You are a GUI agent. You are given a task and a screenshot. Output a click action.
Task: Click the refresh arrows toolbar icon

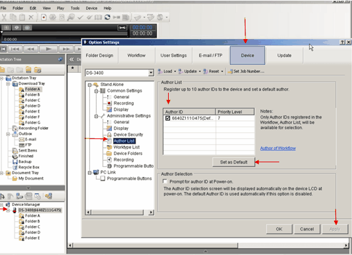(x=107, y=17)
